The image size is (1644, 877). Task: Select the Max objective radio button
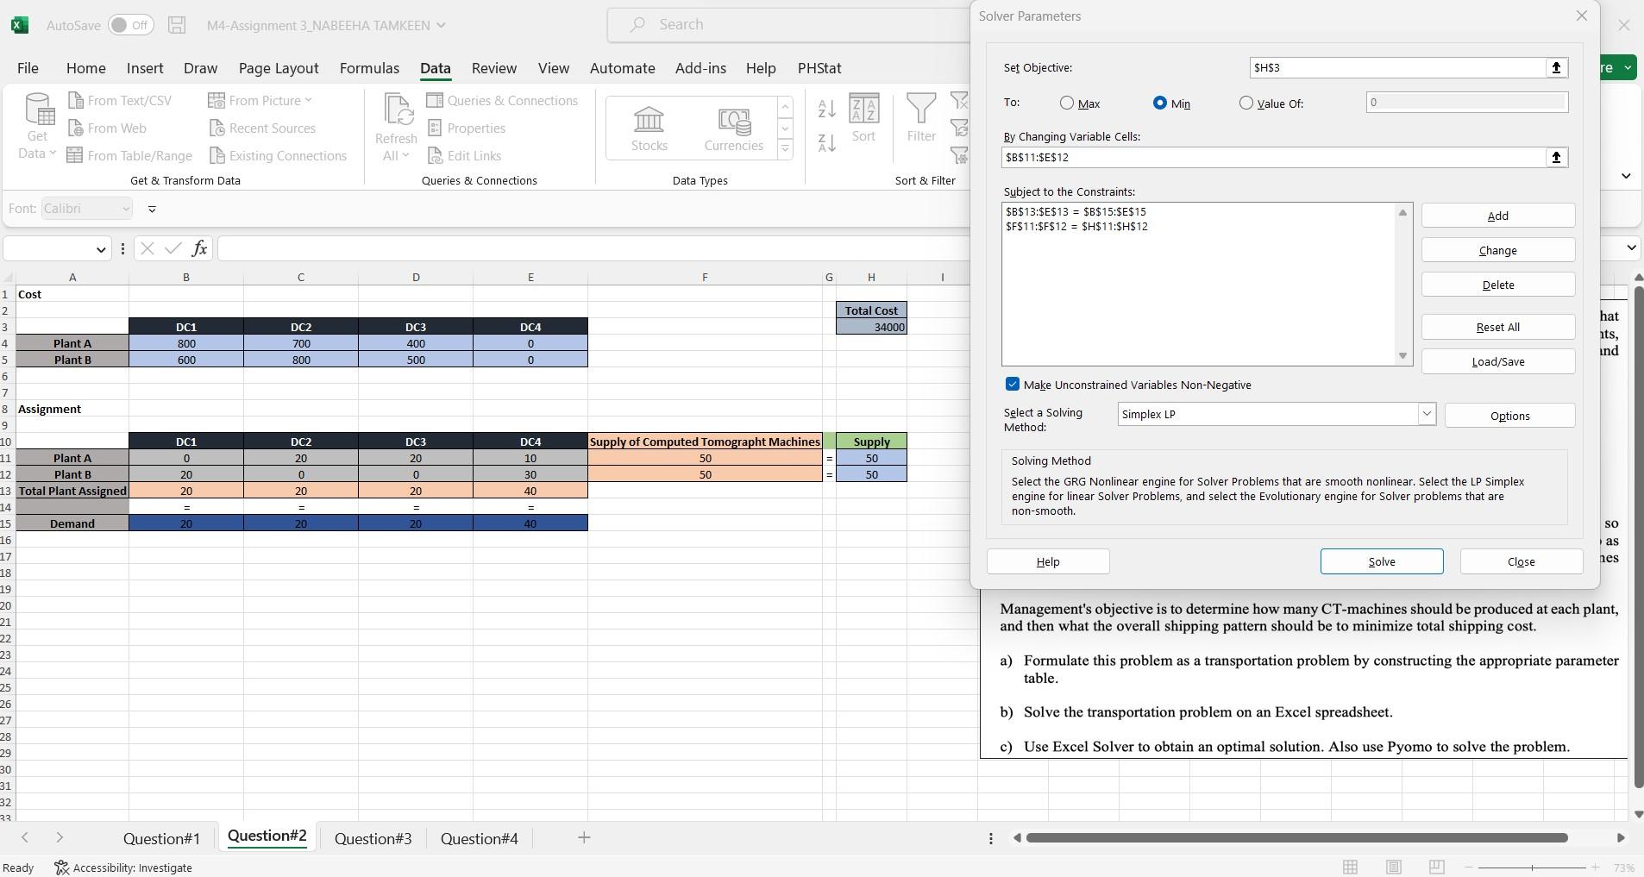[1066, 103]
